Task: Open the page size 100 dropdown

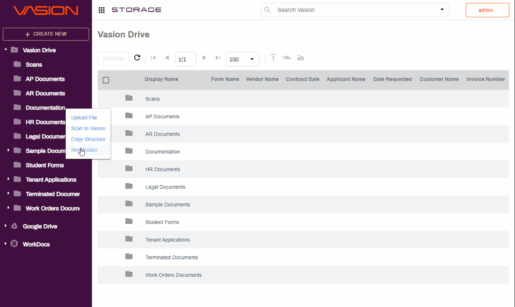Action: pos(243,59)
